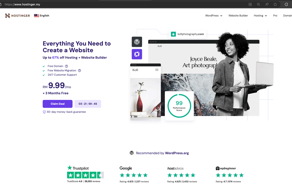Click Trustpilot 26,053 reviews text

(x=92, y=181)
